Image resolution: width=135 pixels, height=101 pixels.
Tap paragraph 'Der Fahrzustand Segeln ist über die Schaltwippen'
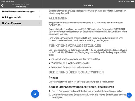pos(81,82)
